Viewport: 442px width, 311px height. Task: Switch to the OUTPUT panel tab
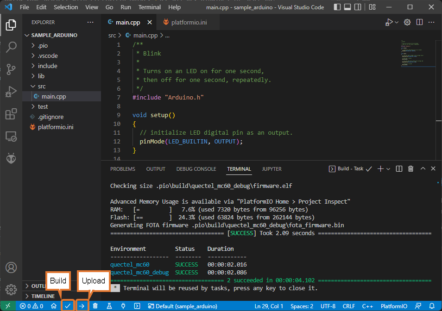(156, 169)
